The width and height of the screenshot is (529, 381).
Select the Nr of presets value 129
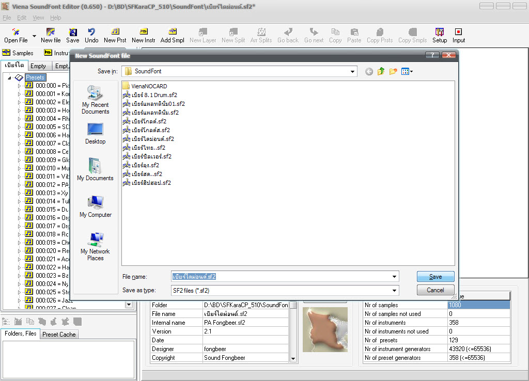(x=478, y=340)
